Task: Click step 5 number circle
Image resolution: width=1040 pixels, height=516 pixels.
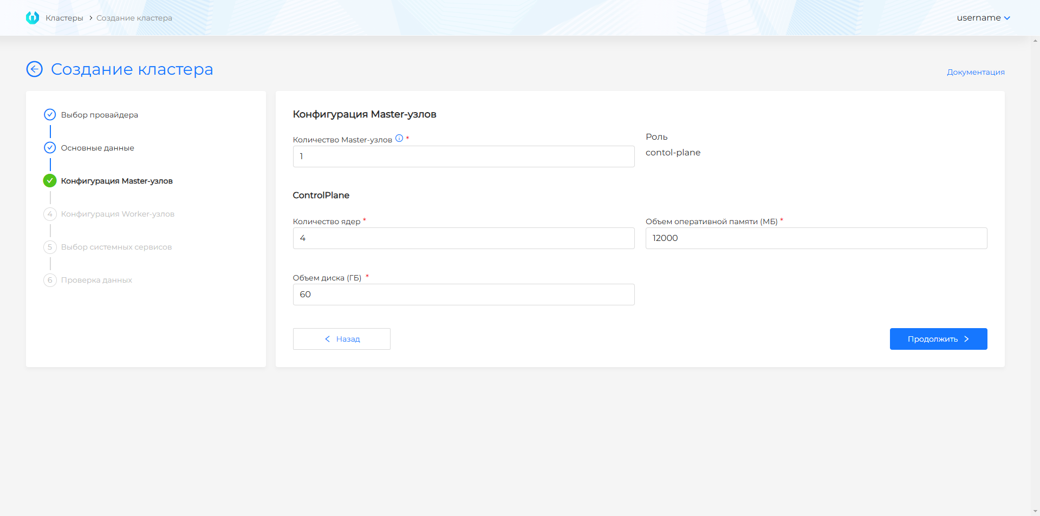Action: pos(50,247)
